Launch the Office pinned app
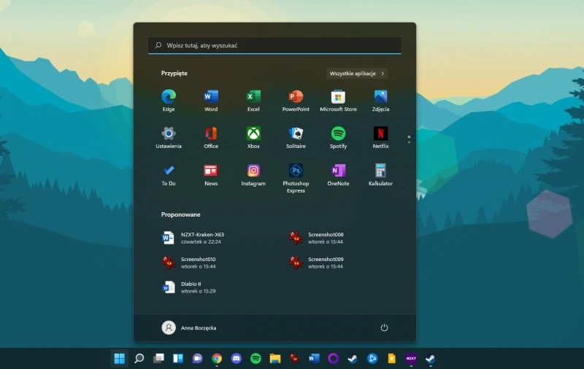 pos(211,137)
